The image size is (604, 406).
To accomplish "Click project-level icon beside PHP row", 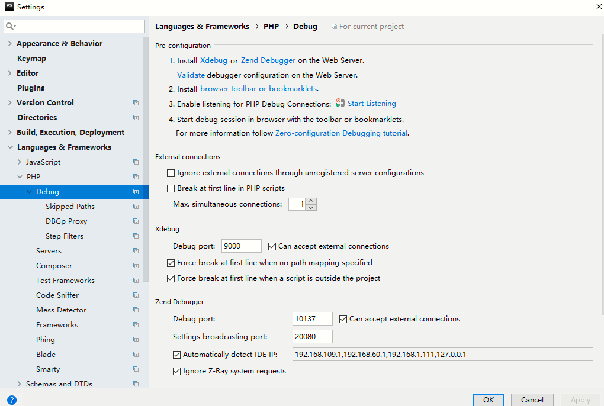I will 136,176.
